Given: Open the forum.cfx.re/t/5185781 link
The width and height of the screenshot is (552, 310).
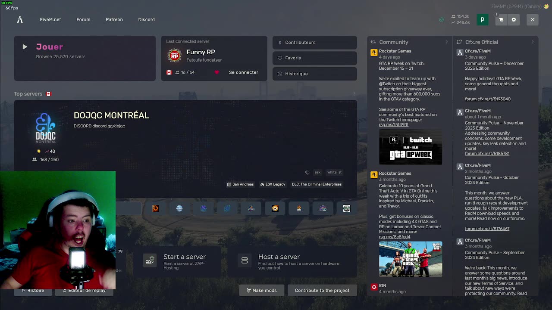Looking at the screenshot, I should pyautogui.click(x=487, y=154).
